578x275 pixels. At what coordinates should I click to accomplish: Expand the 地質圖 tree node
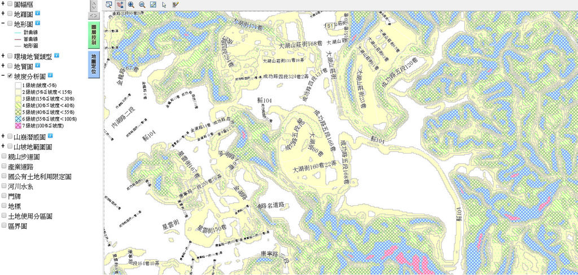tap(3, 66)
